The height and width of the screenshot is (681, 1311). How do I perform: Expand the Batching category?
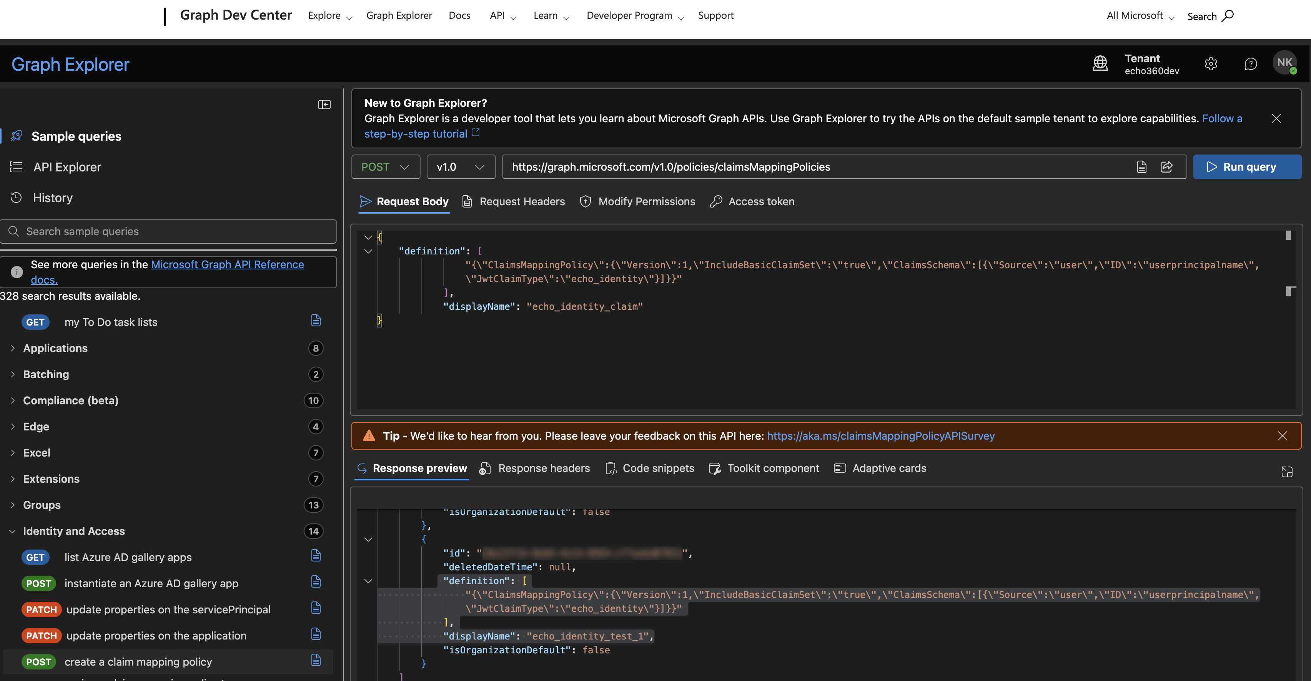coord(13,374)
